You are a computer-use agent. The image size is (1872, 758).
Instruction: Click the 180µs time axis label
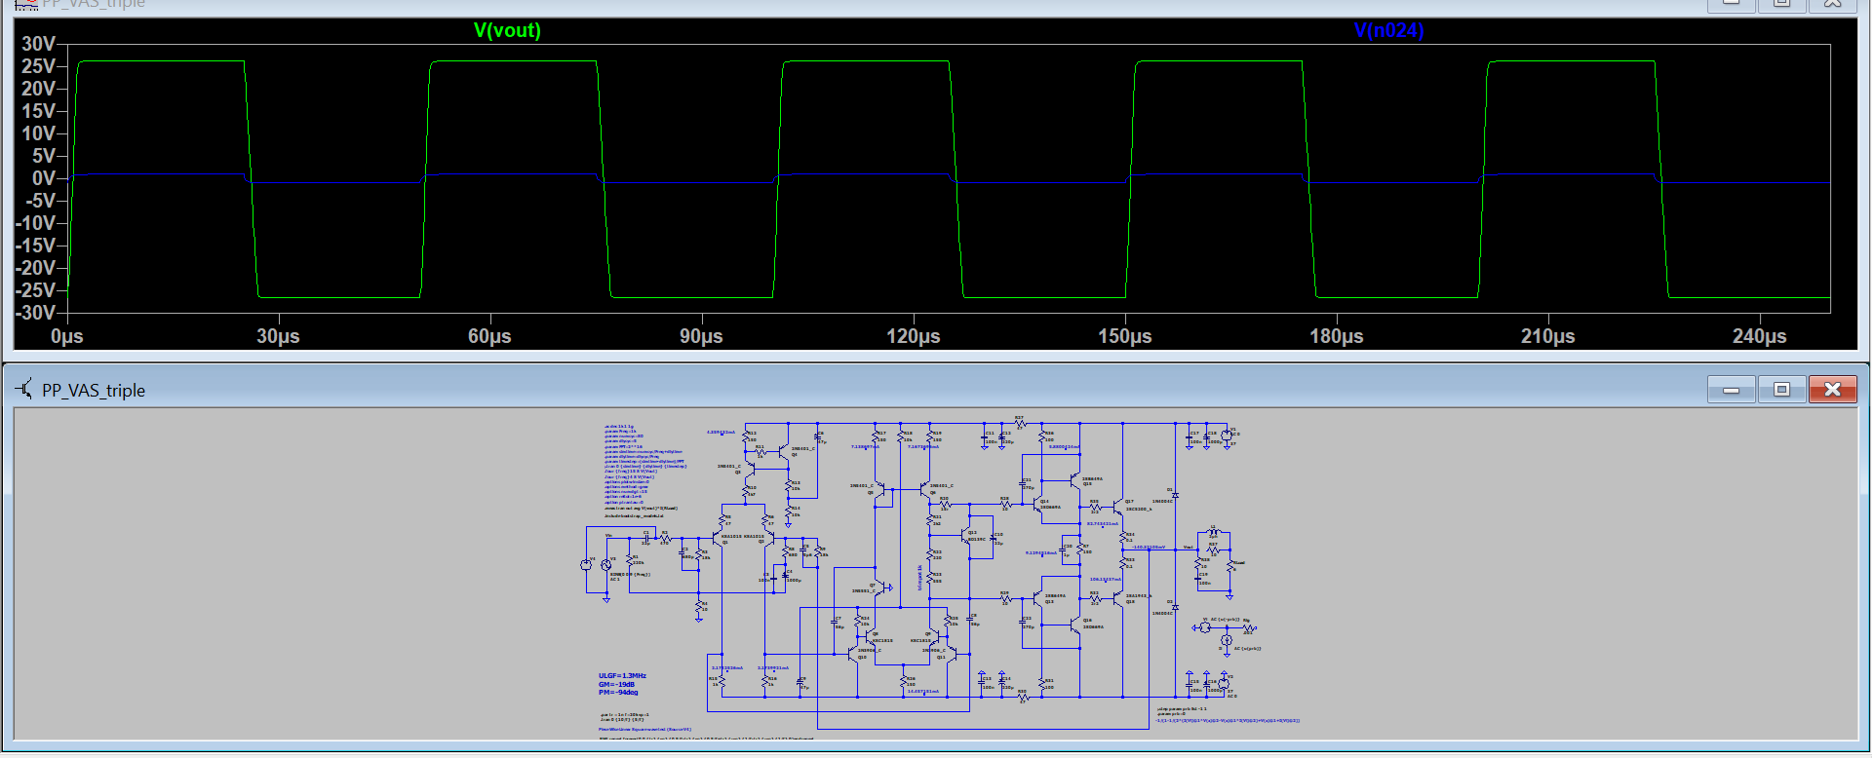pyautogui.click(x=1337, y=336)
